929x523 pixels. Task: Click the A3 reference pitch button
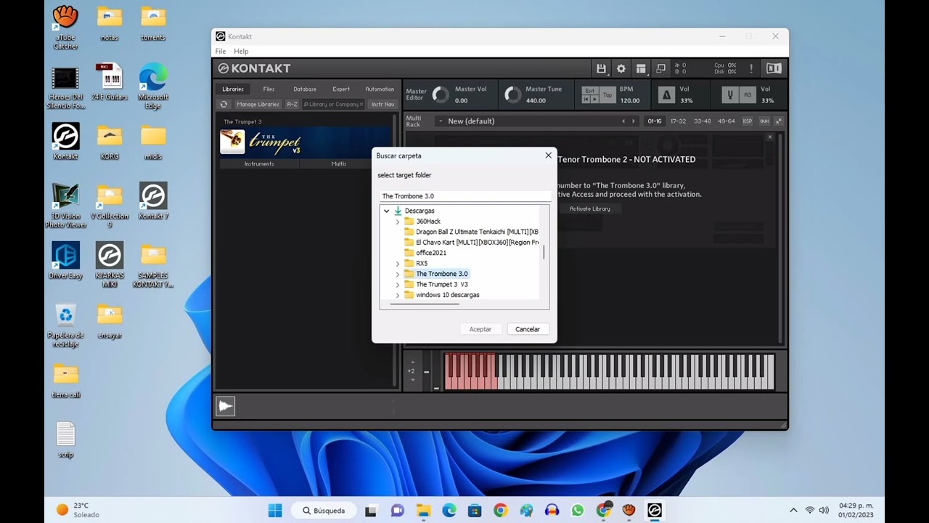pos(748,94)
